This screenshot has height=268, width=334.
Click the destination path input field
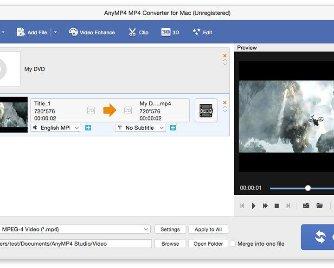pyautogui.click(x=76, y=243)
